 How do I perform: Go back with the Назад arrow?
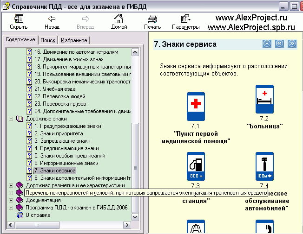[x=52, y=19]
